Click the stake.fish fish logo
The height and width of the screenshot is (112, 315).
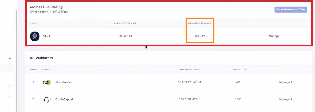pos(47,82)
